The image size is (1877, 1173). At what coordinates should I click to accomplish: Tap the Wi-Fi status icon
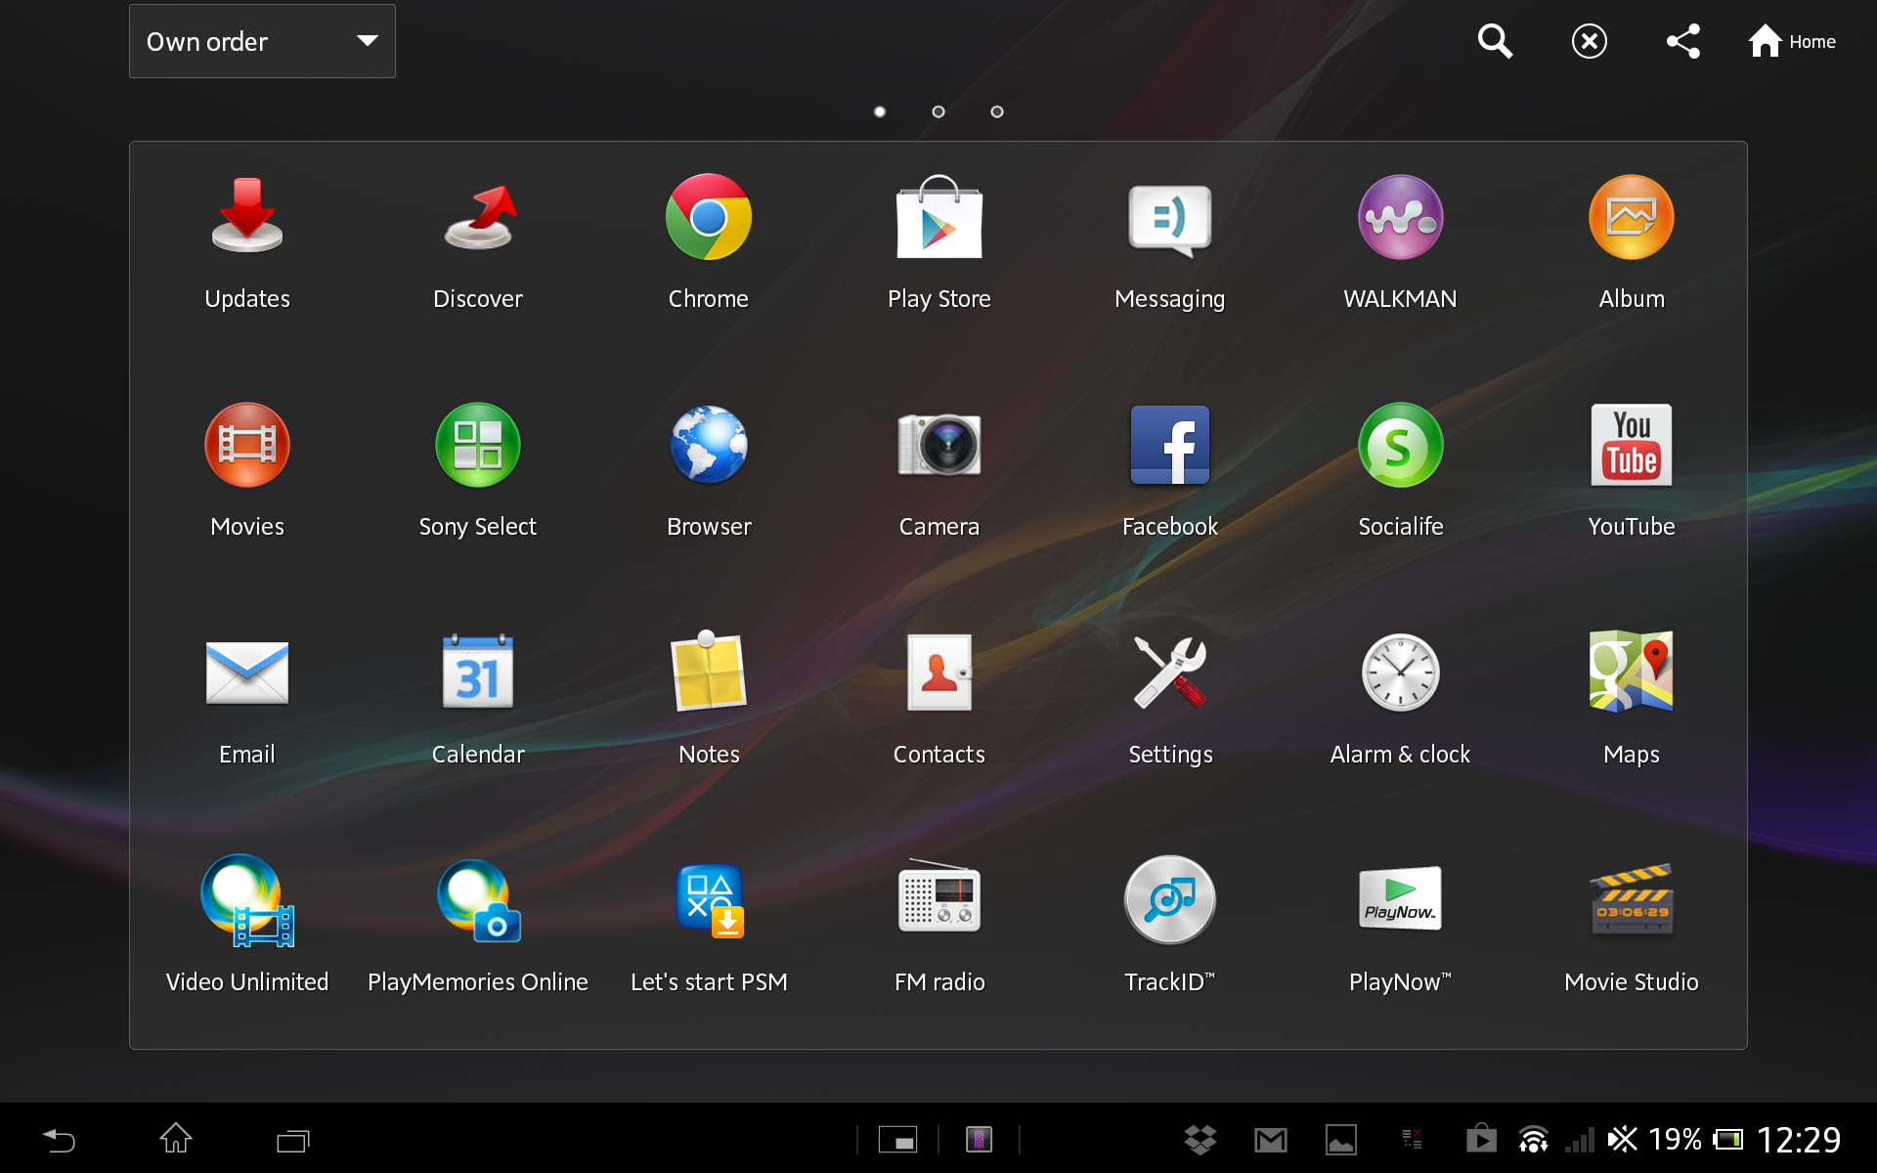[x=1534, y=1140]
